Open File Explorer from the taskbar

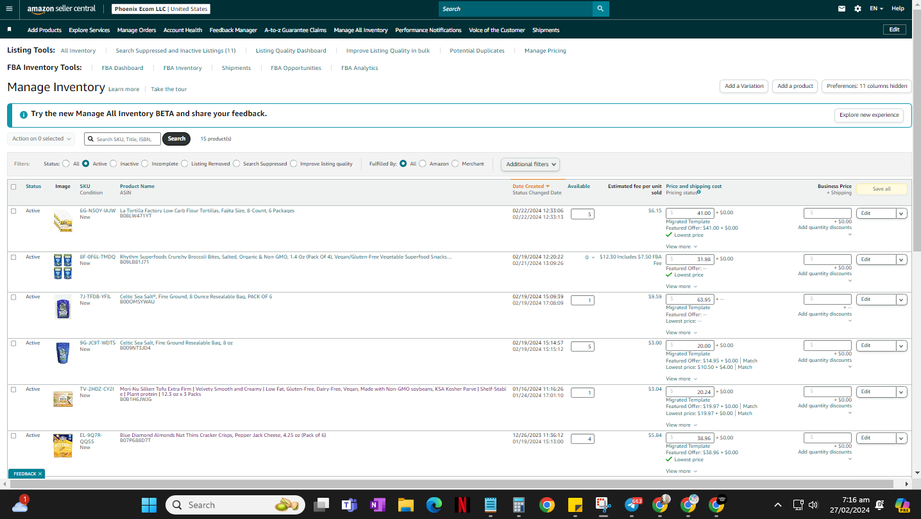tap(405, 505)
